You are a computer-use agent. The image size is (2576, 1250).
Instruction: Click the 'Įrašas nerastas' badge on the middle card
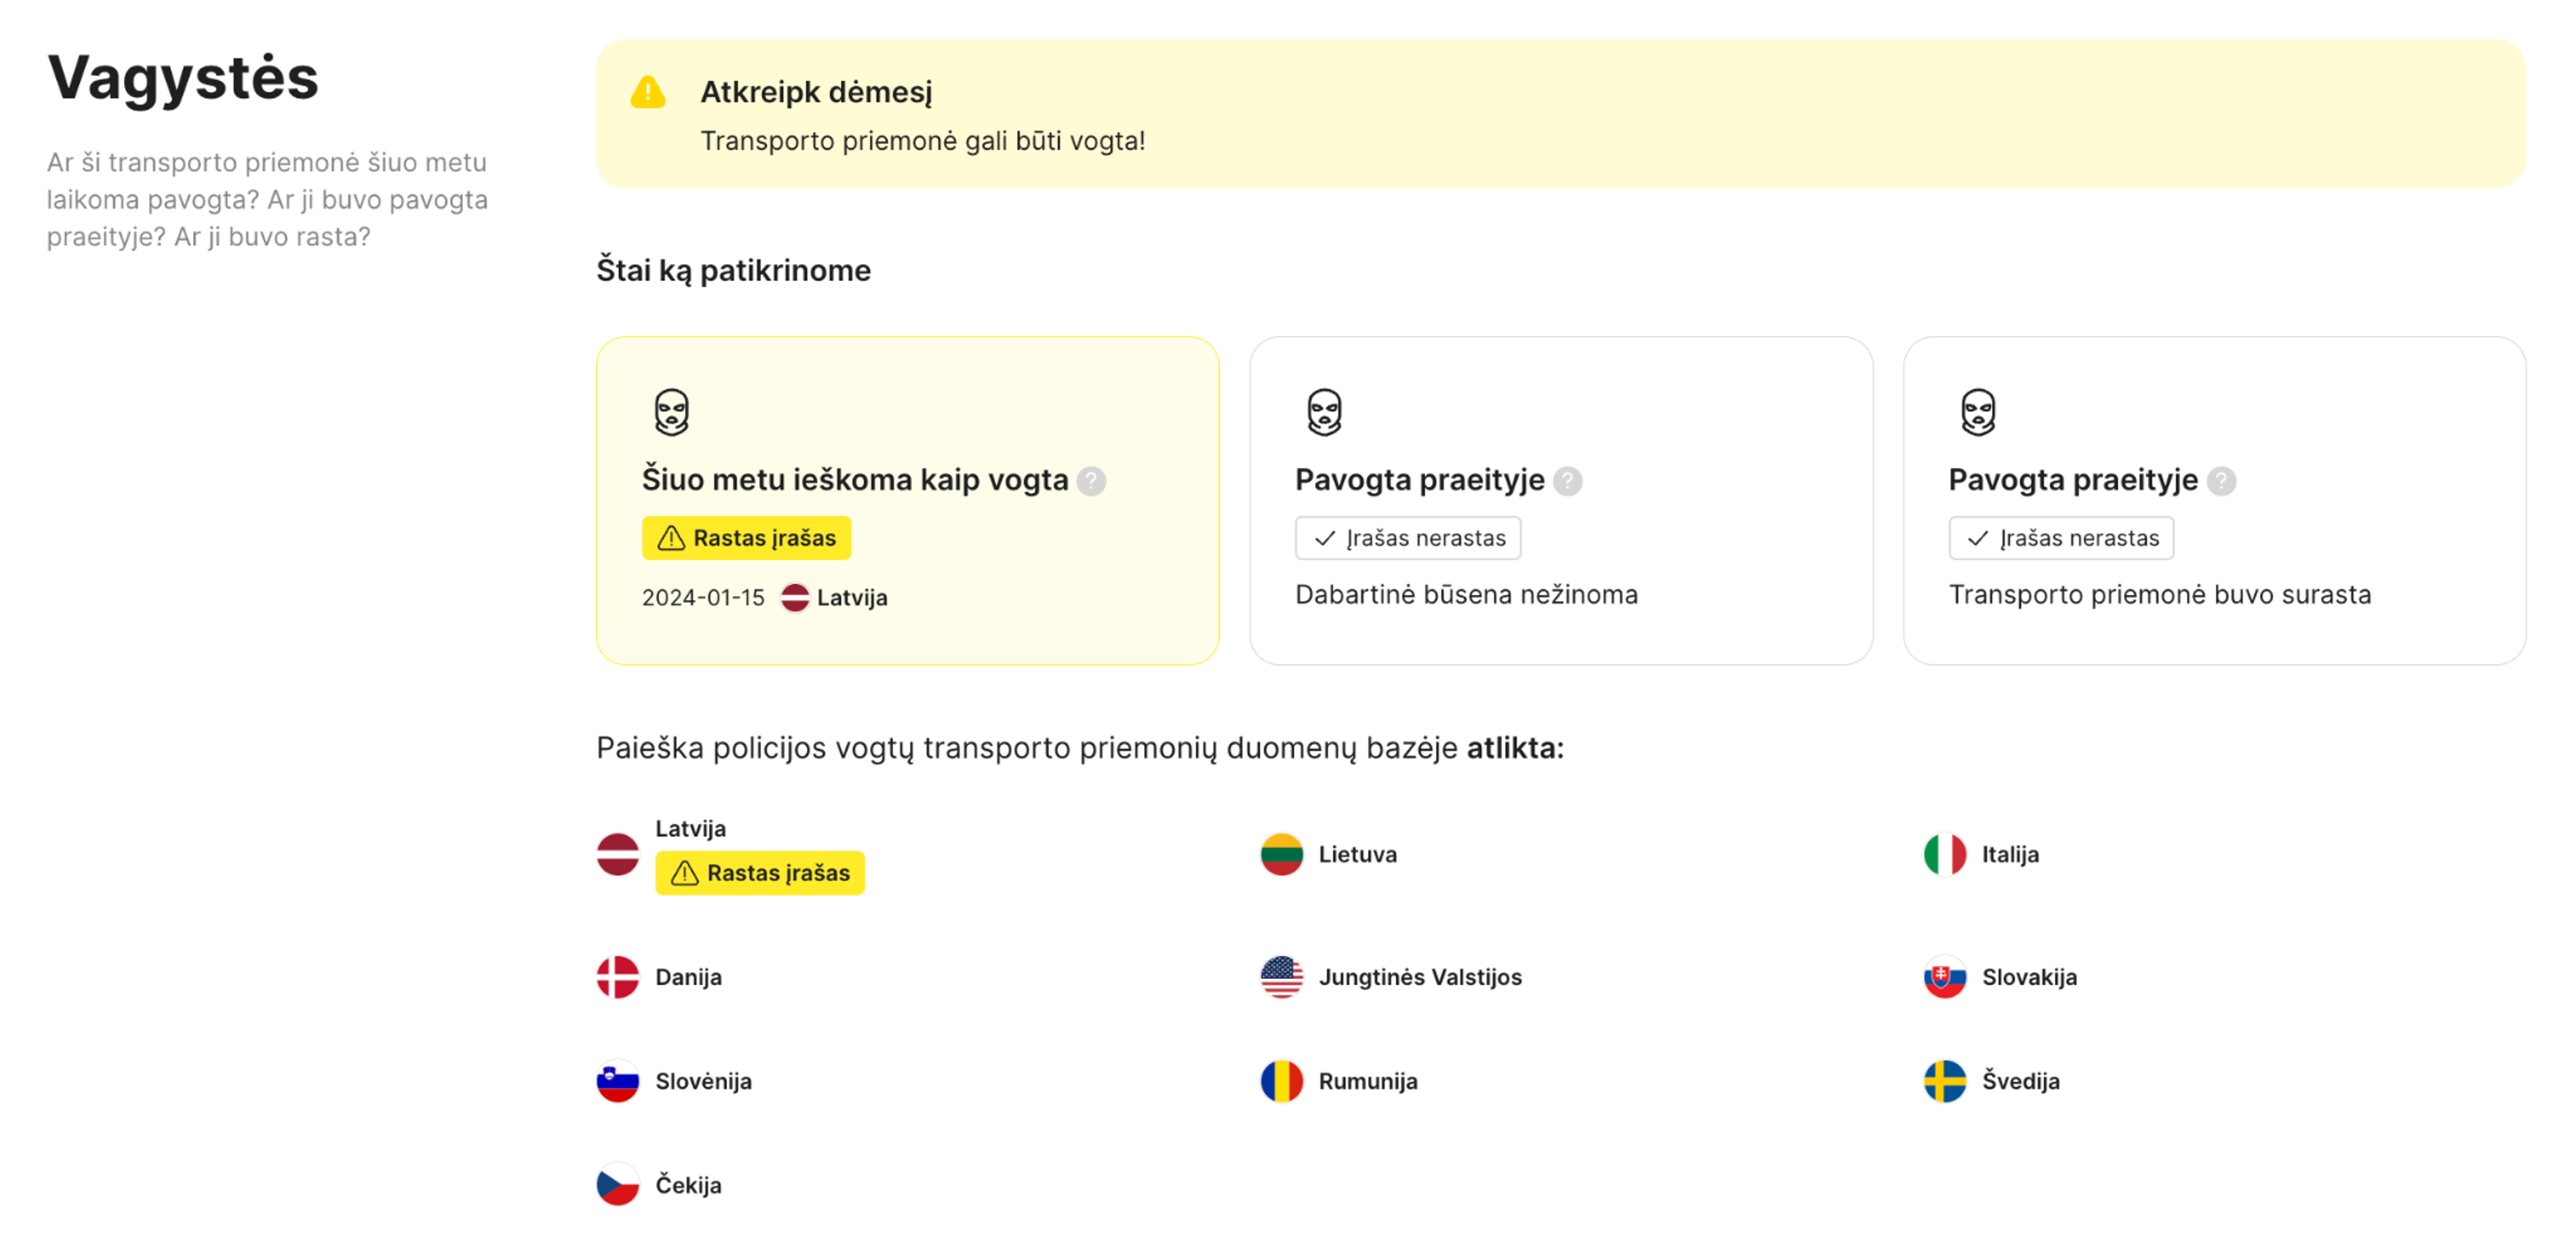1408,538
